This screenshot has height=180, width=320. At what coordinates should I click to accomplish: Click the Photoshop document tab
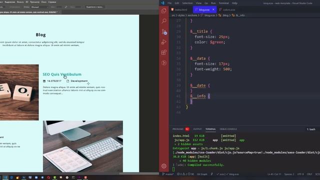click(30, 12)
